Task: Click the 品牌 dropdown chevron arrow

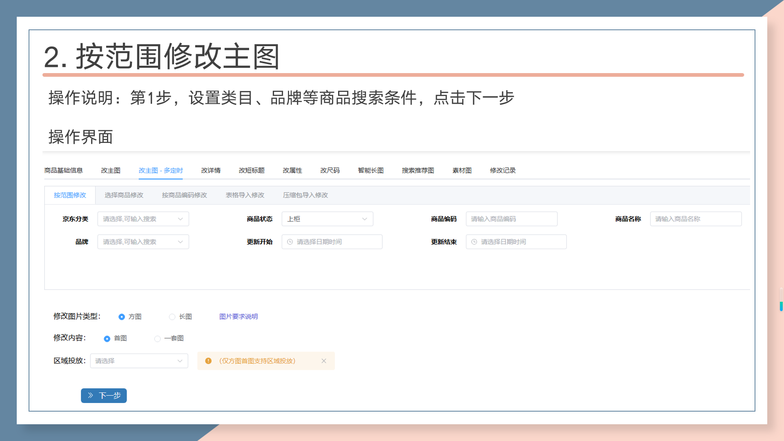Action: [180, 242]
